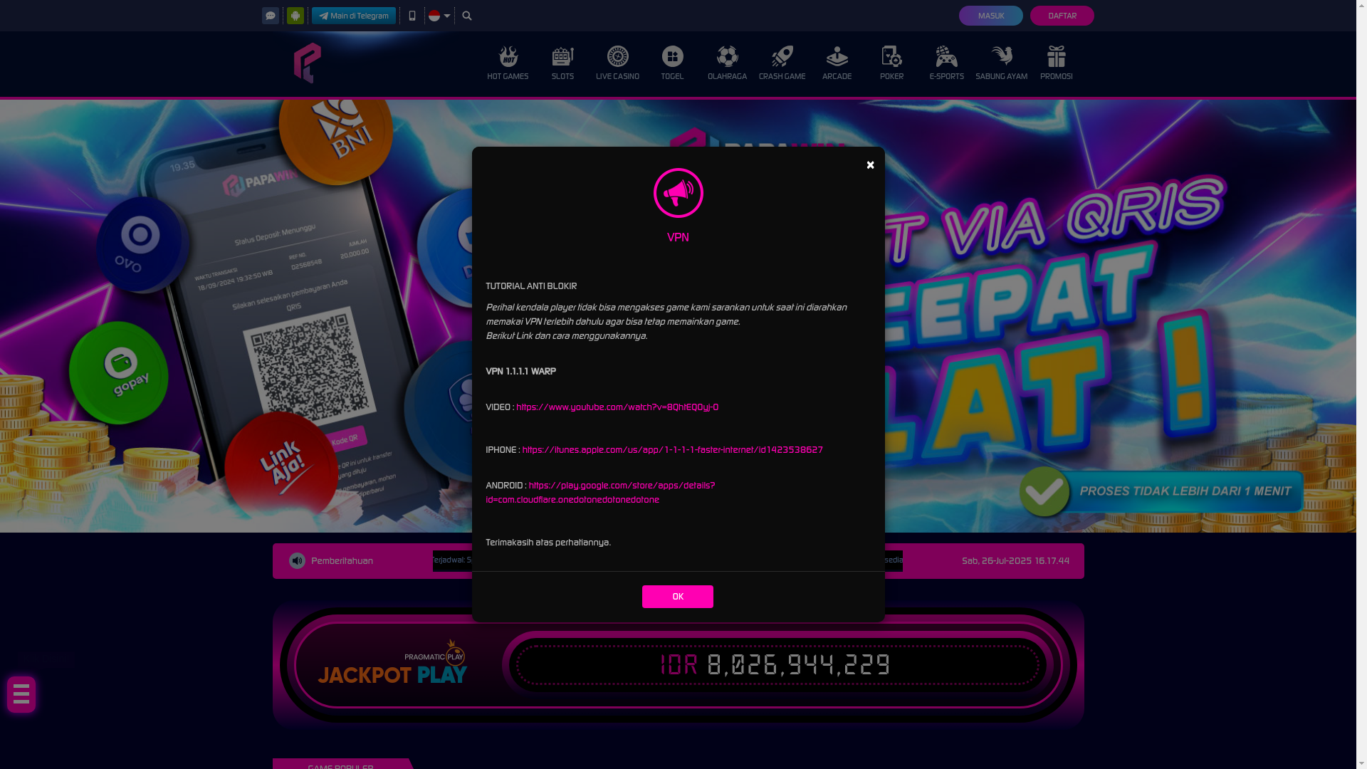Click the search magnifier icon
This screenshot has width=1367, height=769.
tap(467, 16)
